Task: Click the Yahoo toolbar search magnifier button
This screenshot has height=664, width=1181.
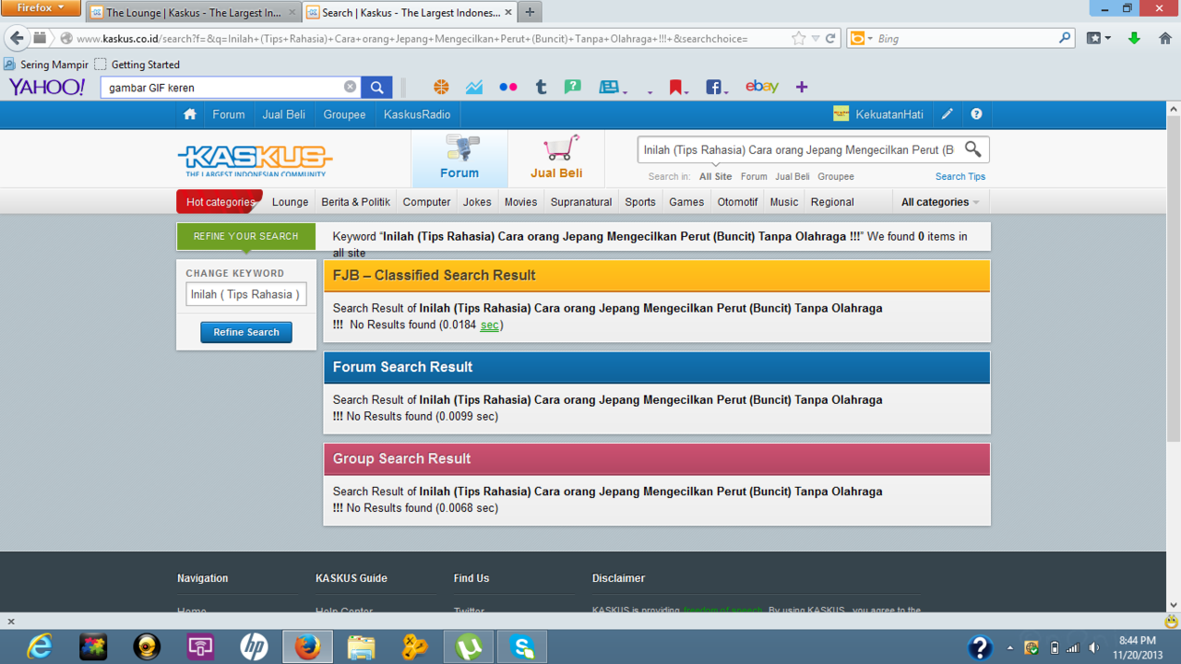Action: coord(376,88)
